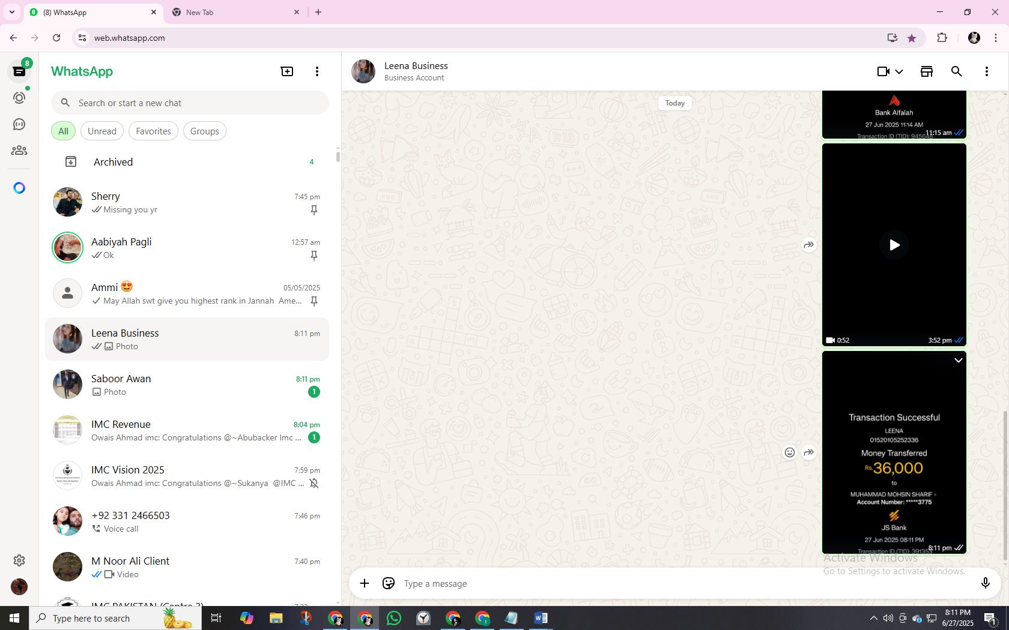Open Windows Task View
The width and height of the screenshot is (1009, 630).
(216, 618)
